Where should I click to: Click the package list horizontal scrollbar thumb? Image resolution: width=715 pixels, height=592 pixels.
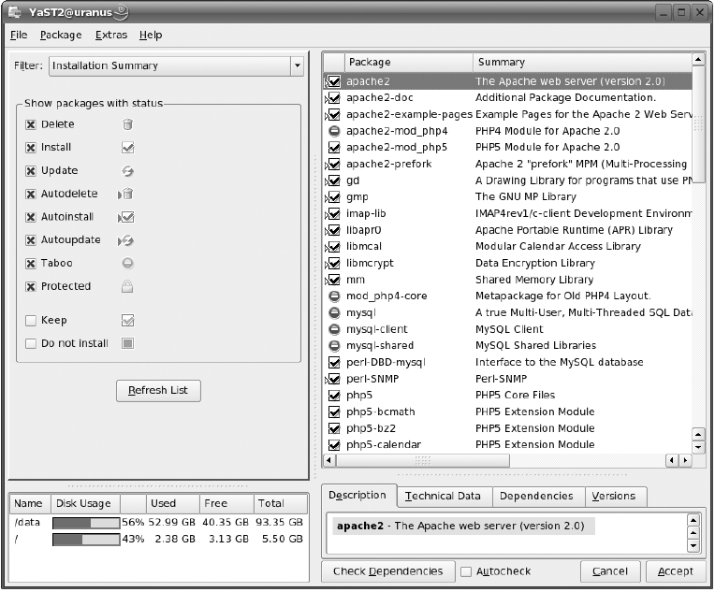[423, 461]
